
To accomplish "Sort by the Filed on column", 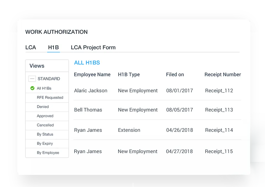I will (175, 74).
